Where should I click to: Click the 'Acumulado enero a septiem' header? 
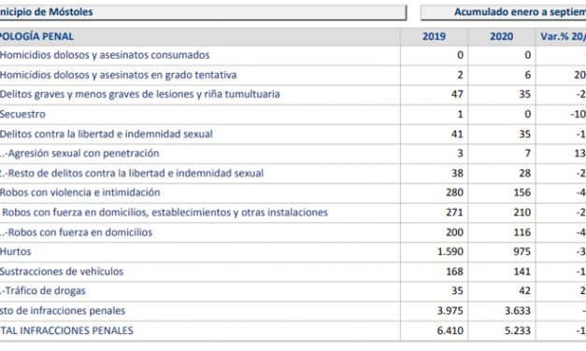(x=520, y=12)
